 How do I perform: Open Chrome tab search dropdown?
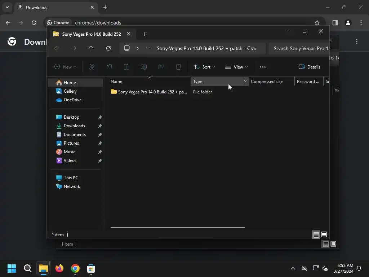7,7
